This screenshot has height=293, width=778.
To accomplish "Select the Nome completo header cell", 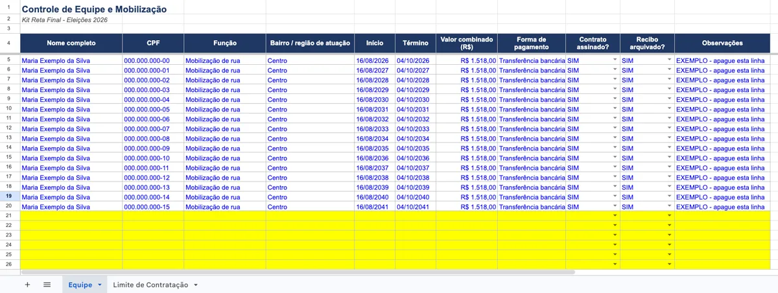I will [x=71, y=43].
